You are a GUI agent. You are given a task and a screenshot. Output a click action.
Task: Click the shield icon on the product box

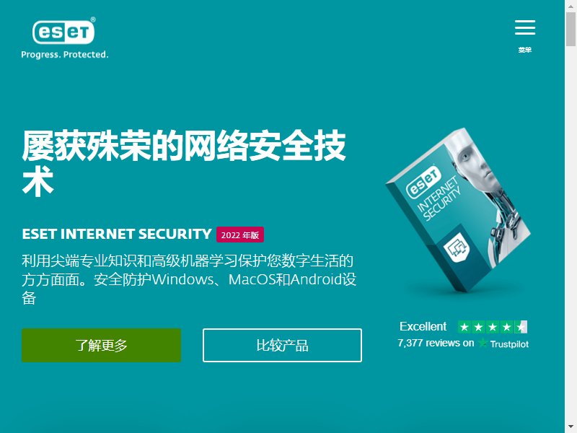pyautogui.click(x=457, y=246)
